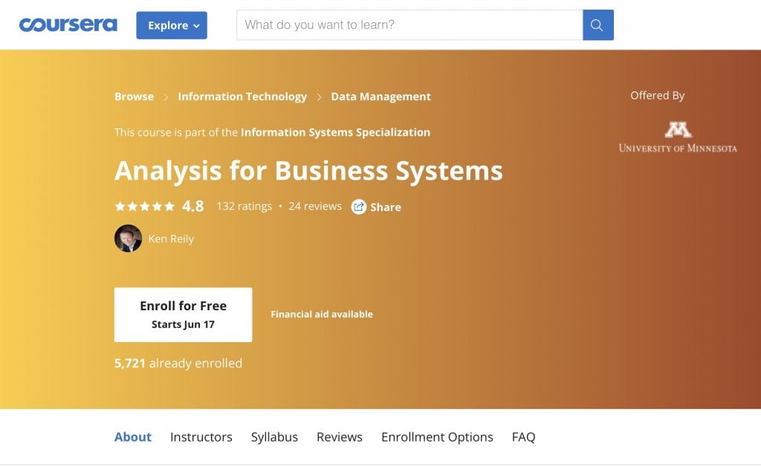The height and width of the screenshot is (469, 761).
Task: Click the five-star rating icons
Action: (145, 206)
